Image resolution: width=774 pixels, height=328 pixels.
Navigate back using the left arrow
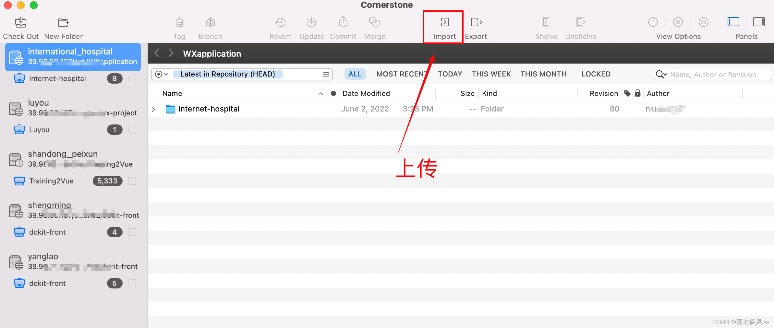pyautogui.click(x=157, y=53)
